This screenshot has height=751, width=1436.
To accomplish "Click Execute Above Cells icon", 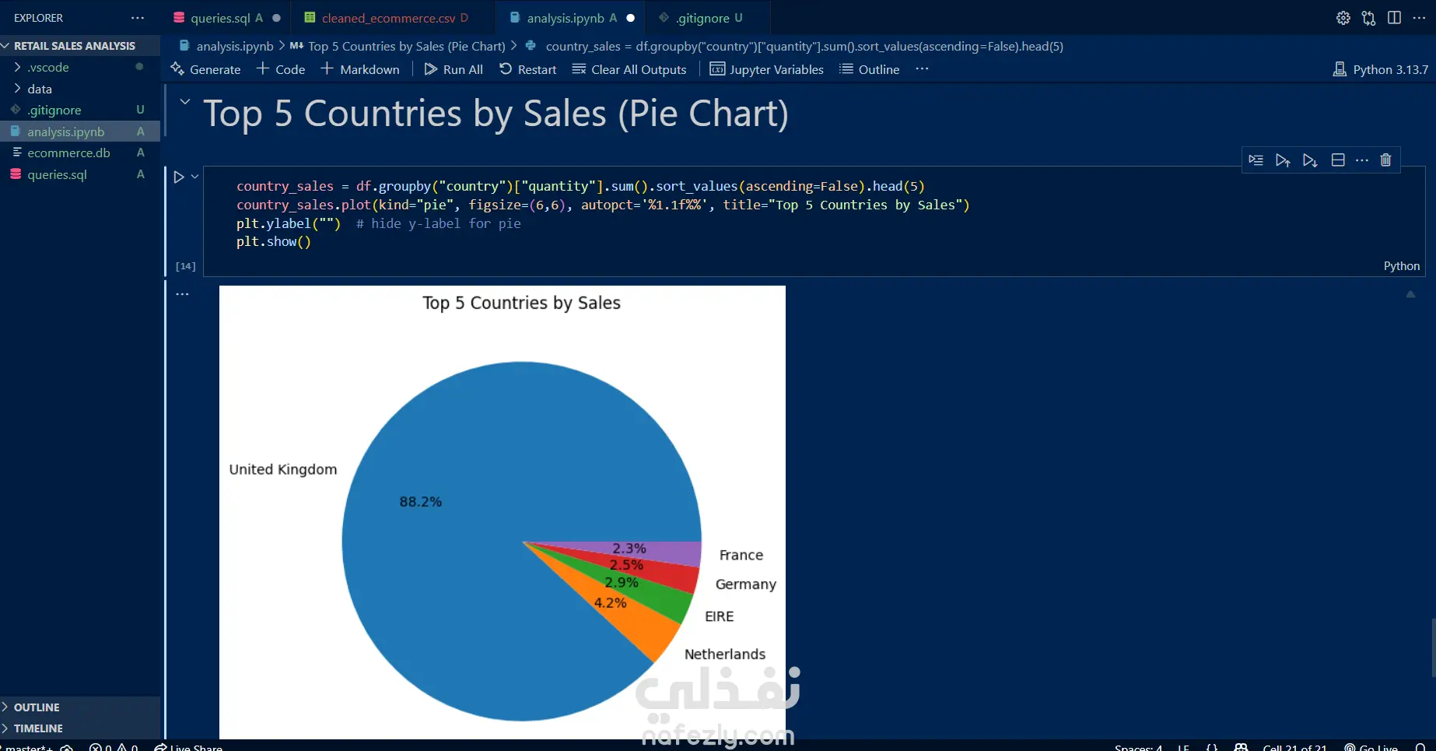I will [x=1283, y=160].
